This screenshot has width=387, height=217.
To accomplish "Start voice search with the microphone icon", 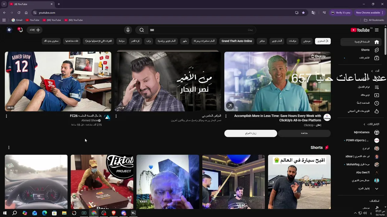I will 128,30.
